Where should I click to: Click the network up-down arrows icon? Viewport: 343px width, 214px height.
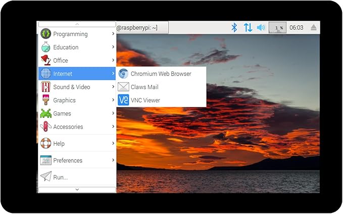(248, 28)
